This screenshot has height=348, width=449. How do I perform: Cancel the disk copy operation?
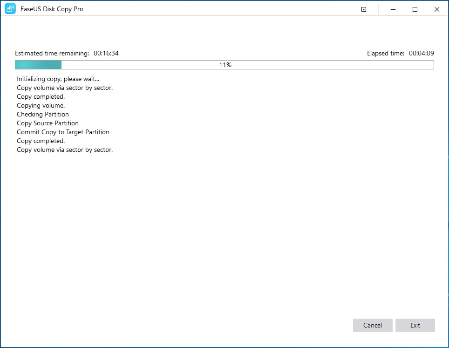pyautogui.click(x=373, y=325)
